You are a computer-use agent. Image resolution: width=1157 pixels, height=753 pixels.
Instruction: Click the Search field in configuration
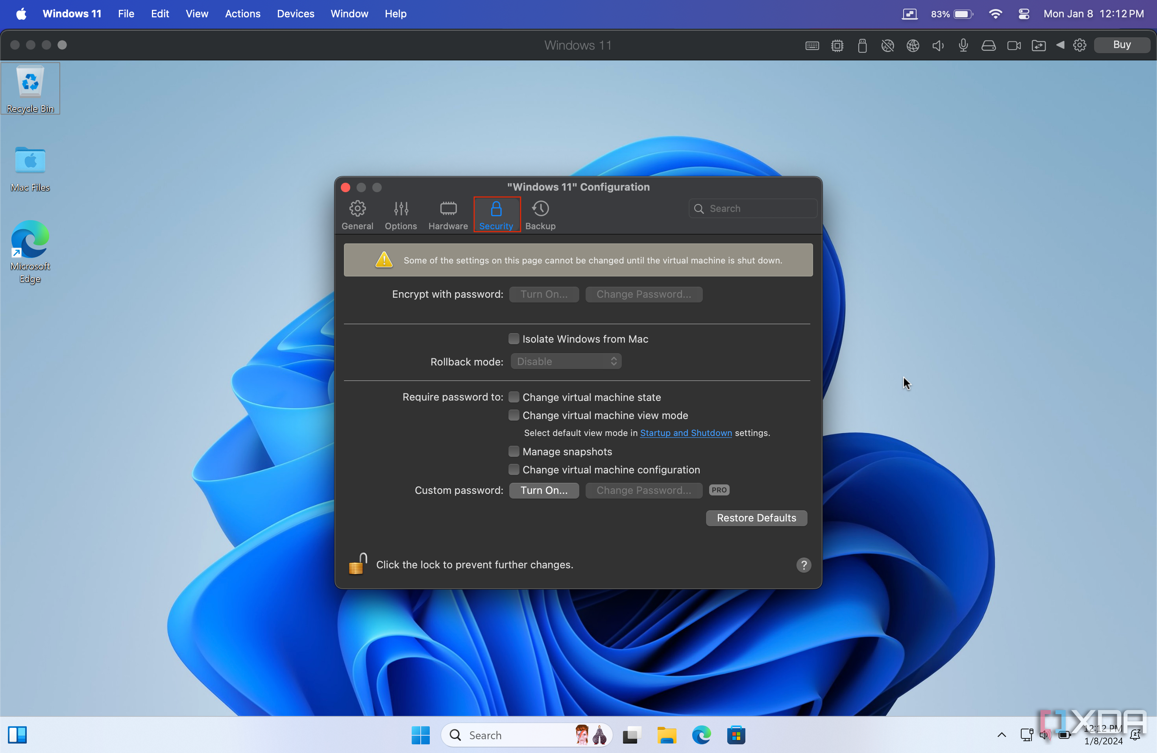pyautogui.click(x=750, y=208)
